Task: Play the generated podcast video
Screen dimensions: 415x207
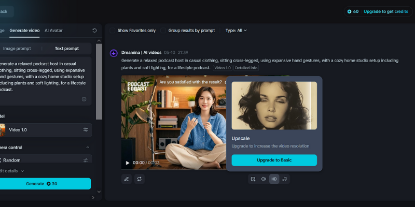Action: (x=128, y=163)
